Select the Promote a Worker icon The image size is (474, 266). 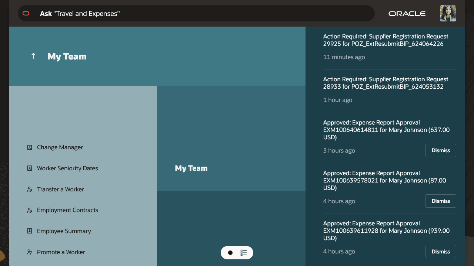coord(30,252)
